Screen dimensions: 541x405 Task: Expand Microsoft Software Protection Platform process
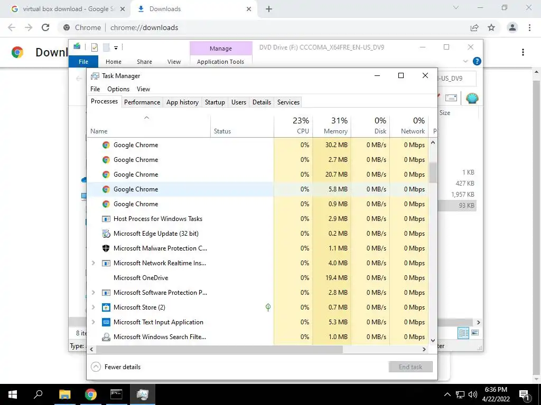pos(93,292)
